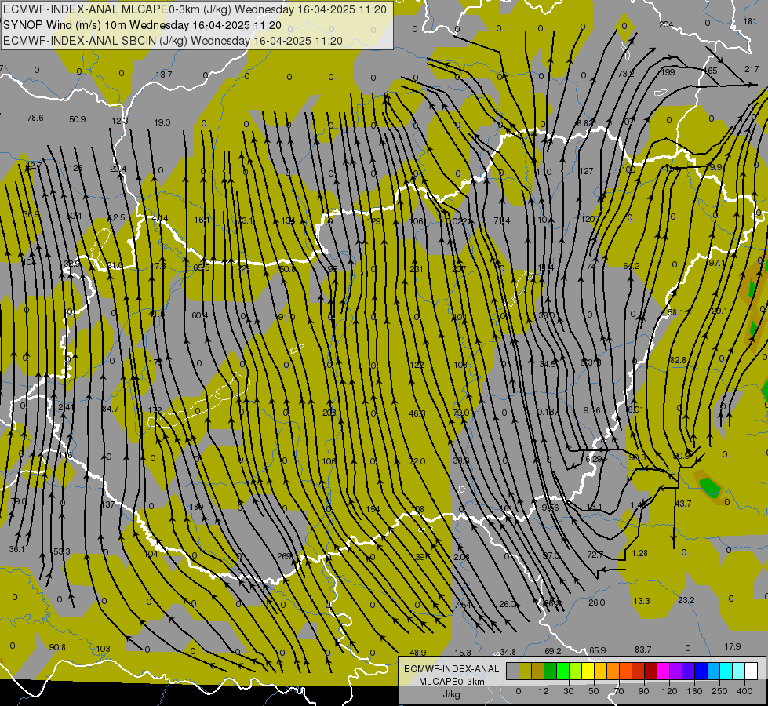Click the pale cyan swatch before tick 400

tap(739, 671)
